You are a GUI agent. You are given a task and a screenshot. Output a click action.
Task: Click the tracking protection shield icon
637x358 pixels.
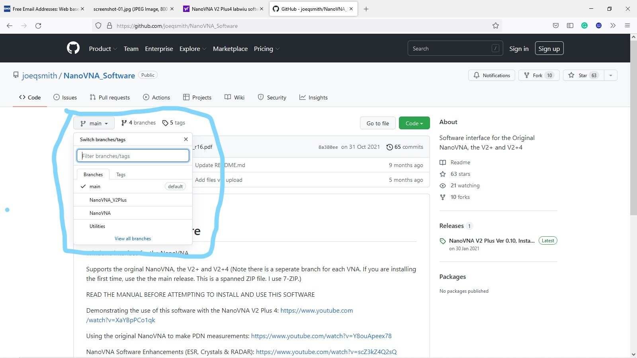[x=98, y=25]
